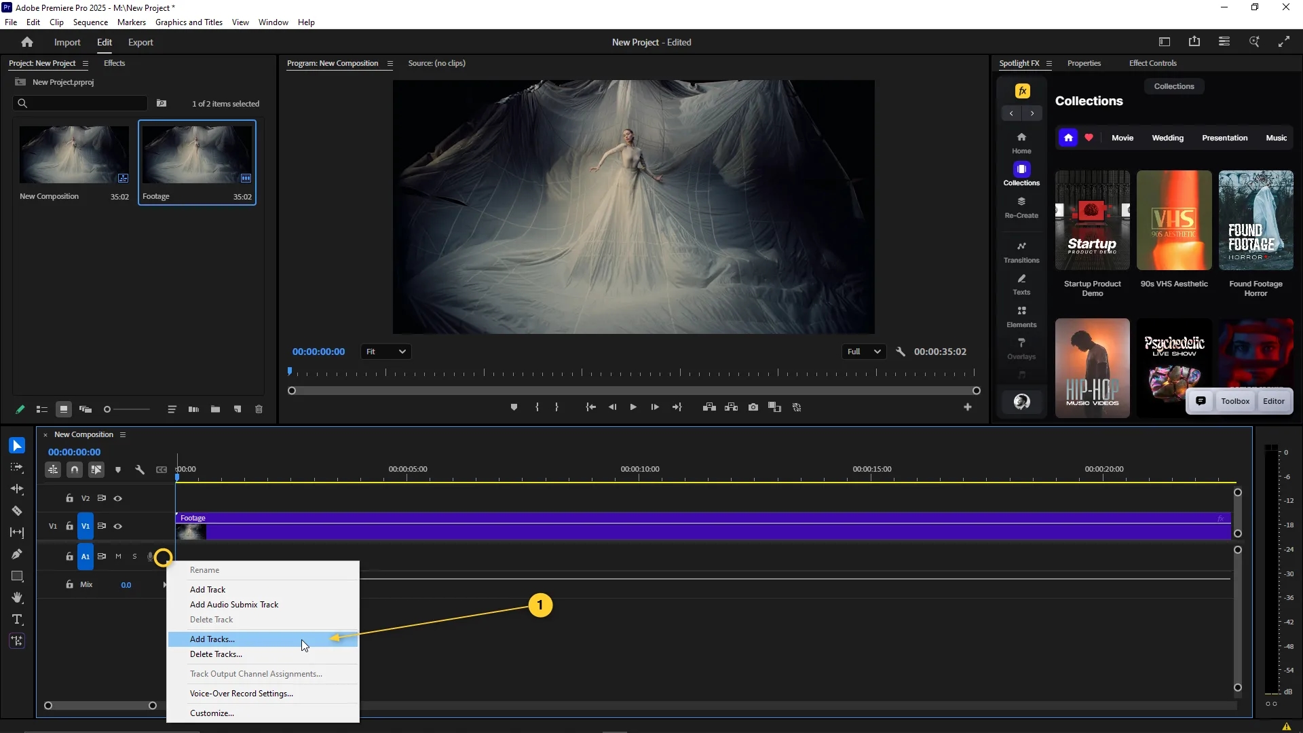Select the Footage clip thumbnail in Project panel

click(x=197, y=154)
